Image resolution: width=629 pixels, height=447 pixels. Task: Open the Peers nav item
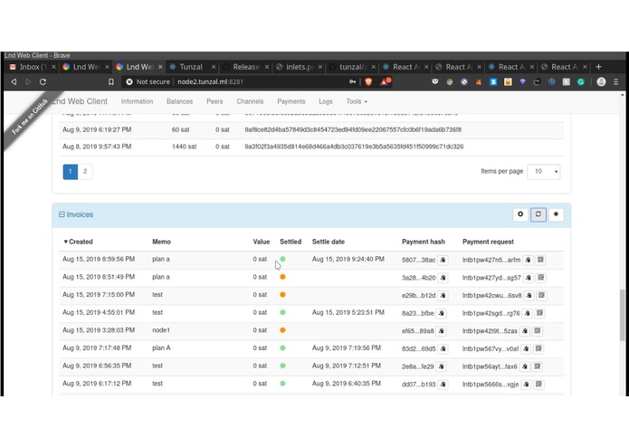tap(214, 101)
